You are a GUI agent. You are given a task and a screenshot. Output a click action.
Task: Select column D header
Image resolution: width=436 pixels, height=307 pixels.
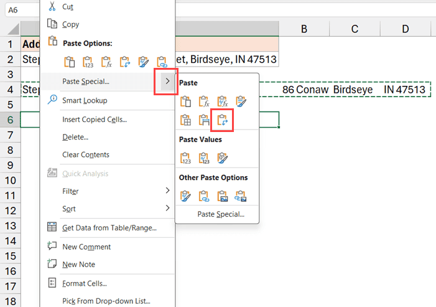point(405,29)
